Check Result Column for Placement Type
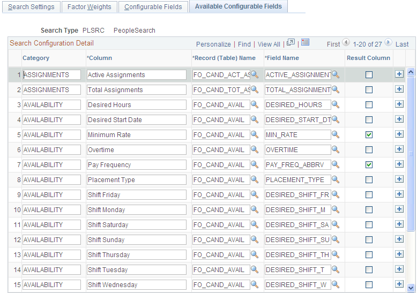 click(369, 180)
